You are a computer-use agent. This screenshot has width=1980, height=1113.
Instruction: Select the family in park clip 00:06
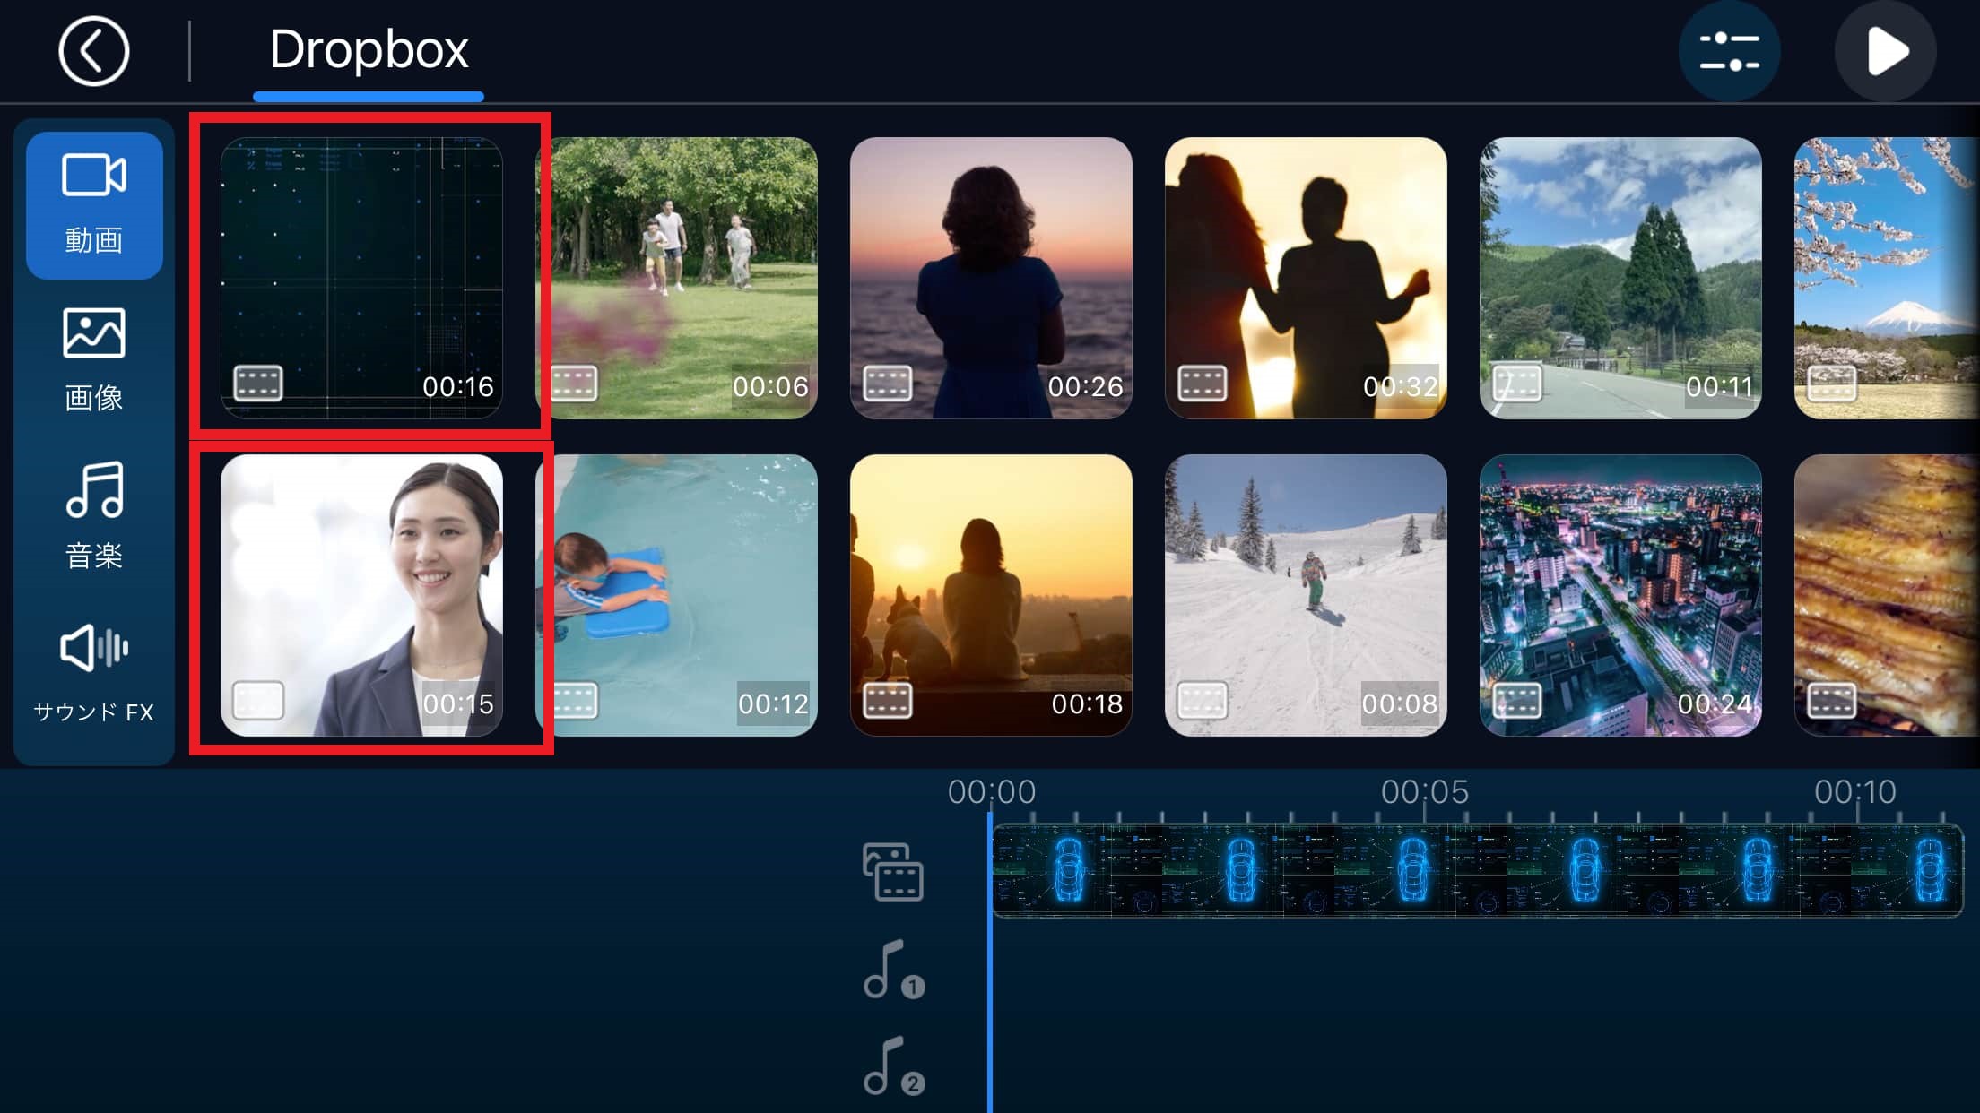677,278
